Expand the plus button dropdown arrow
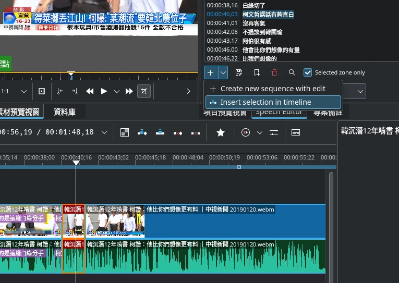Screen dimensions: 399x283 tap(223, 72)
